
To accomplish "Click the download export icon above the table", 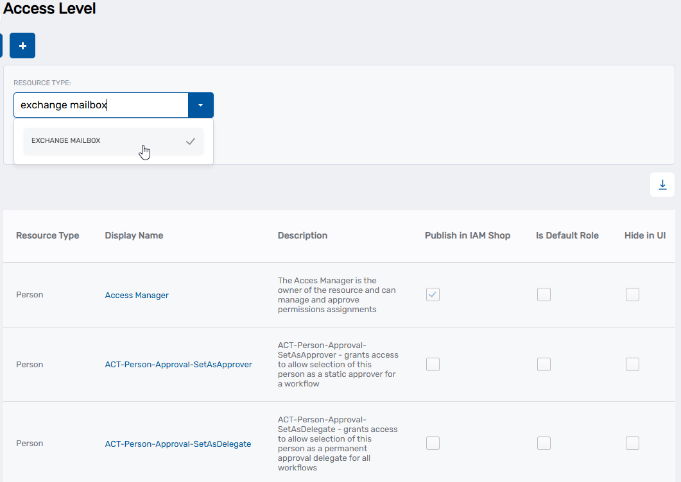I will pyautogui.click(x=662, y=184).
